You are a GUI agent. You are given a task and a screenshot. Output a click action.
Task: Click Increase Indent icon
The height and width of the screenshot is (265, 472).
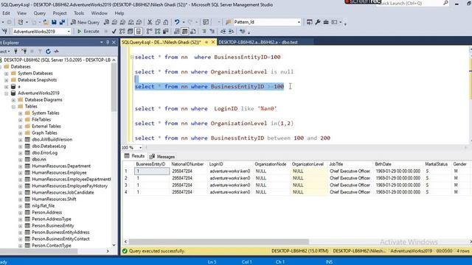pyautogui.click(x=231, y=31)
